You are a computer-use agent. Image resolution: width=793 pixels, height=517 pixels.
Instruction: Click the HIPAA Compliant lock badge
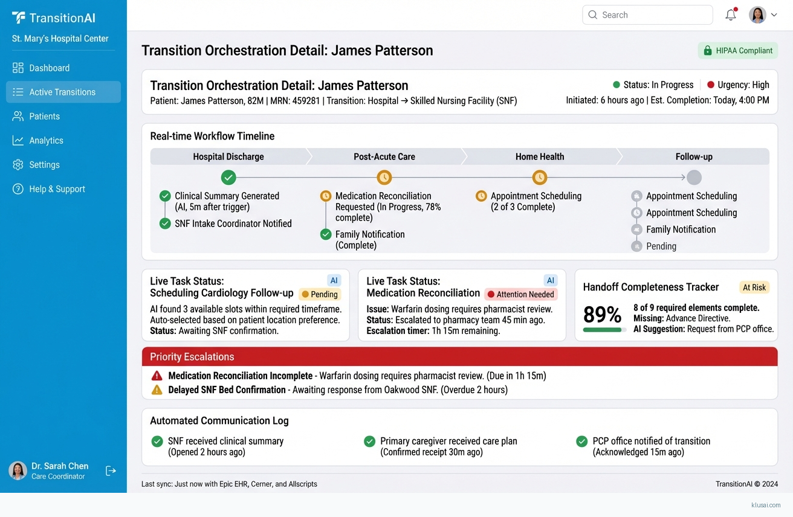[737, 51]
